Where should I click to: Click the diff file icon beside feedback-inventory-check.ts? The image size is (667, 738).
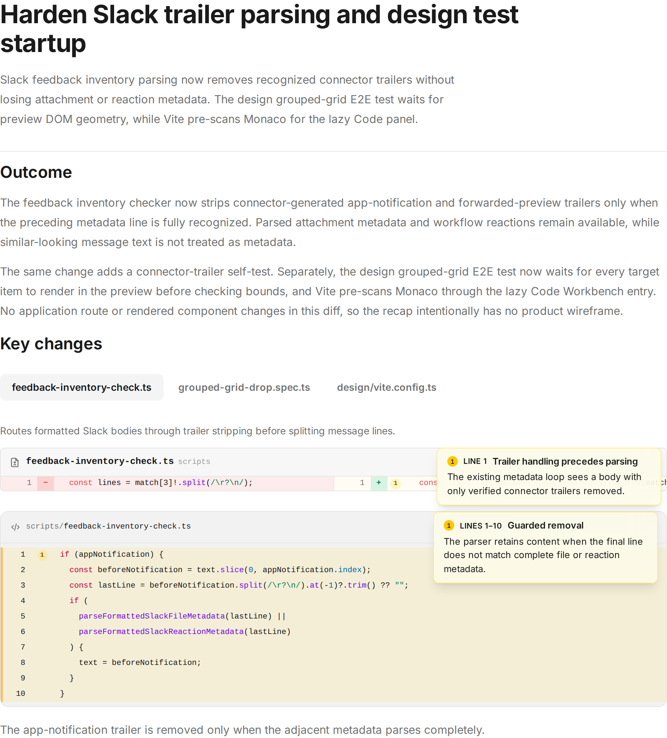15,462
